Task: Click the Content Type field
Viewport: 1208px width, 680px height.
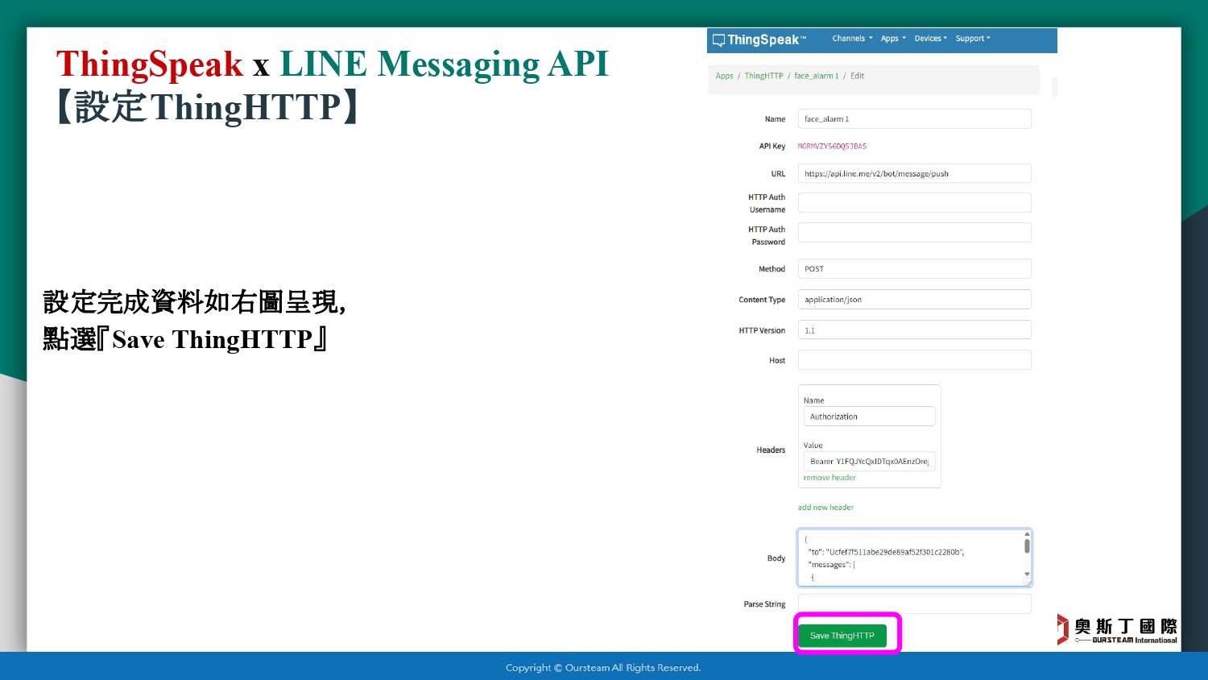Action: (914, 300)
